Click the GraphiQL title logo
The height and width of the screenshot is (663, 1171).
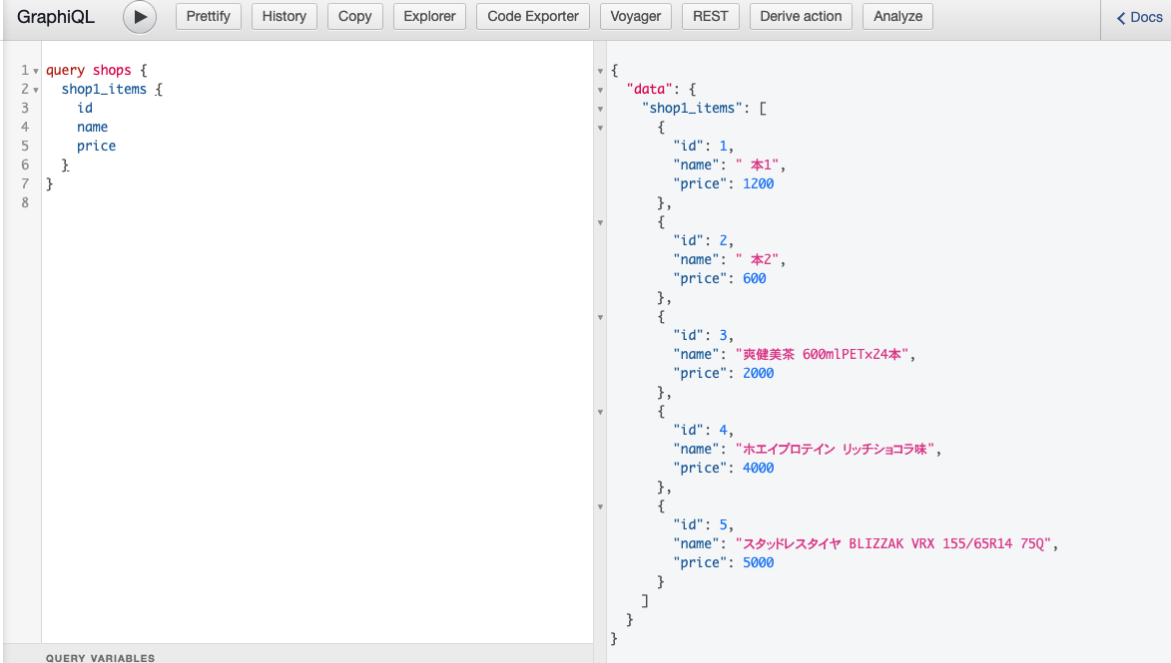click(x=56, y=17)
